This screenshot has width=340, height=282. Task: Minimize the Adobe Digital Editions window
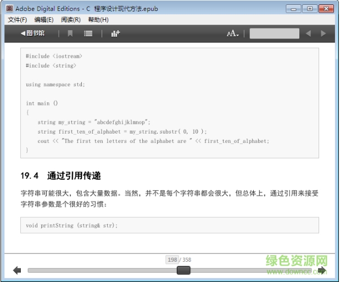tap(293, 9)
